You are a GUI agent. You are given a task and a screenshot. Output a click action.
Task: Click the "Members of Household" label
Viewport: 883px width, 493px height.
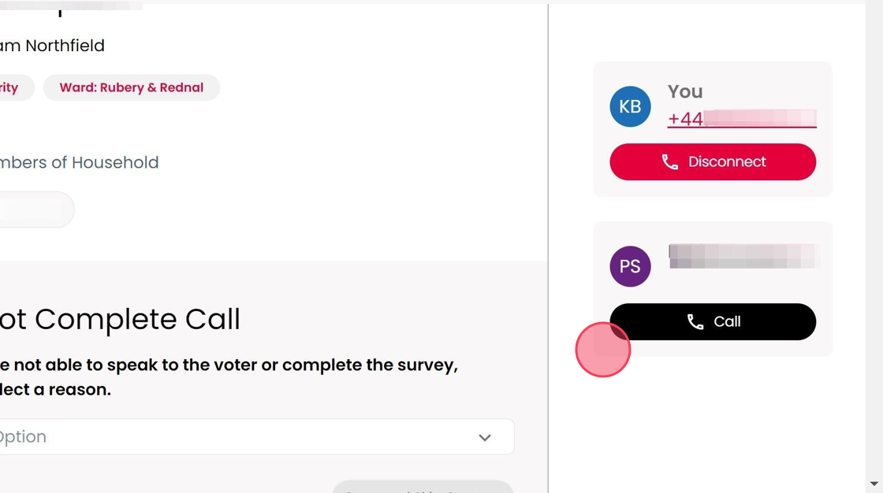click(x=79, y=162)
